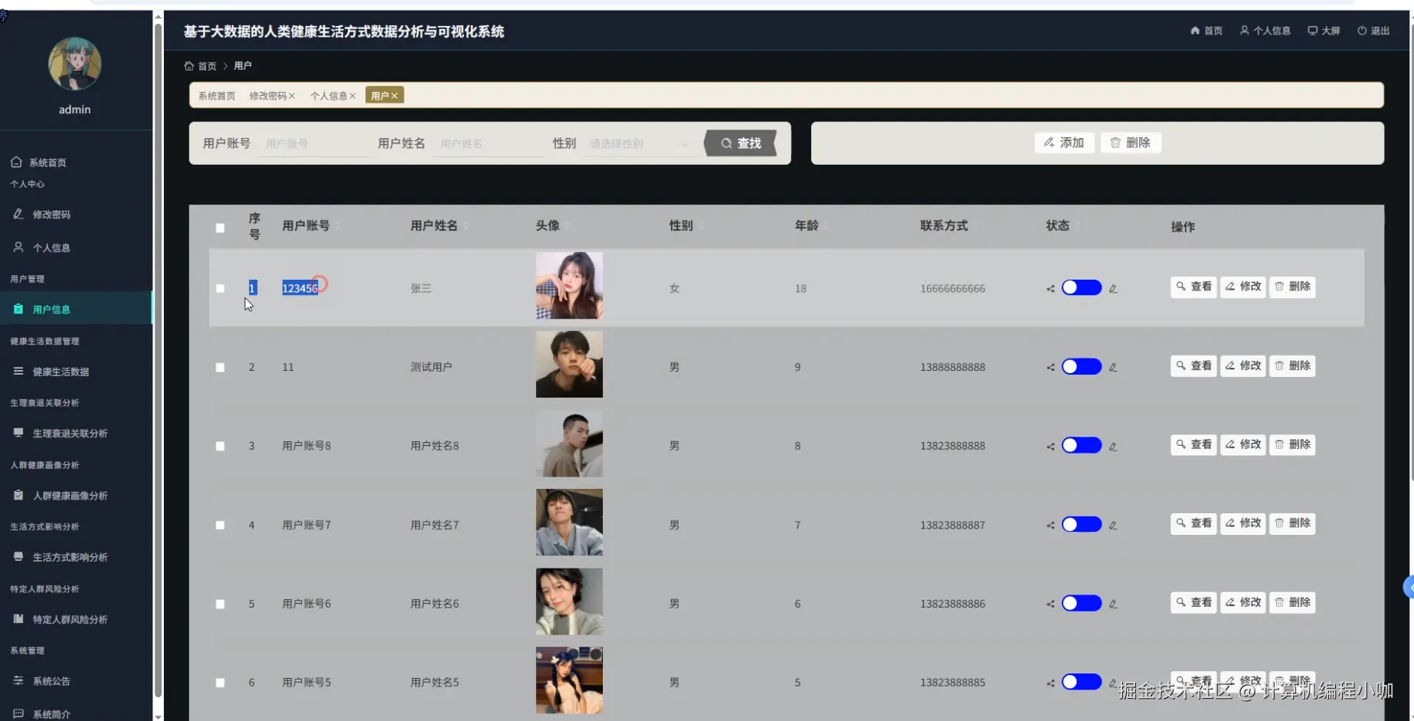The image size is (1414, 721).
Task: View details with 查看 for 用户姓名7
Action: [1193, 523]
